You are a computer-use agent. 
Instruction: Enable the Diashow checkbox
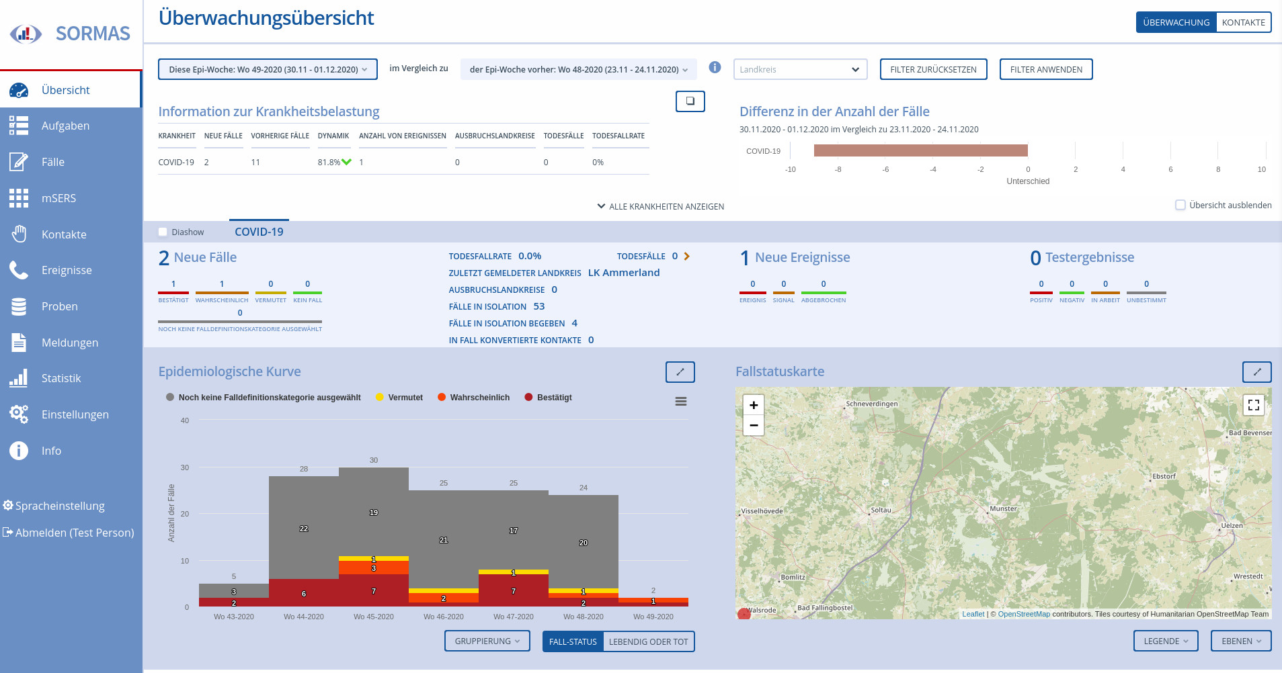click(163, 232)
